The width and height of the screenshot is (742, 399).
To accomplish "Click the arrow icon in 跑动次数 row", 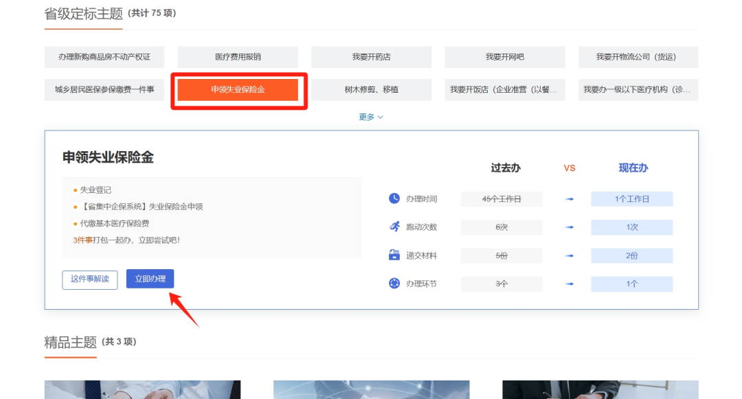I will tap(570, 227).
